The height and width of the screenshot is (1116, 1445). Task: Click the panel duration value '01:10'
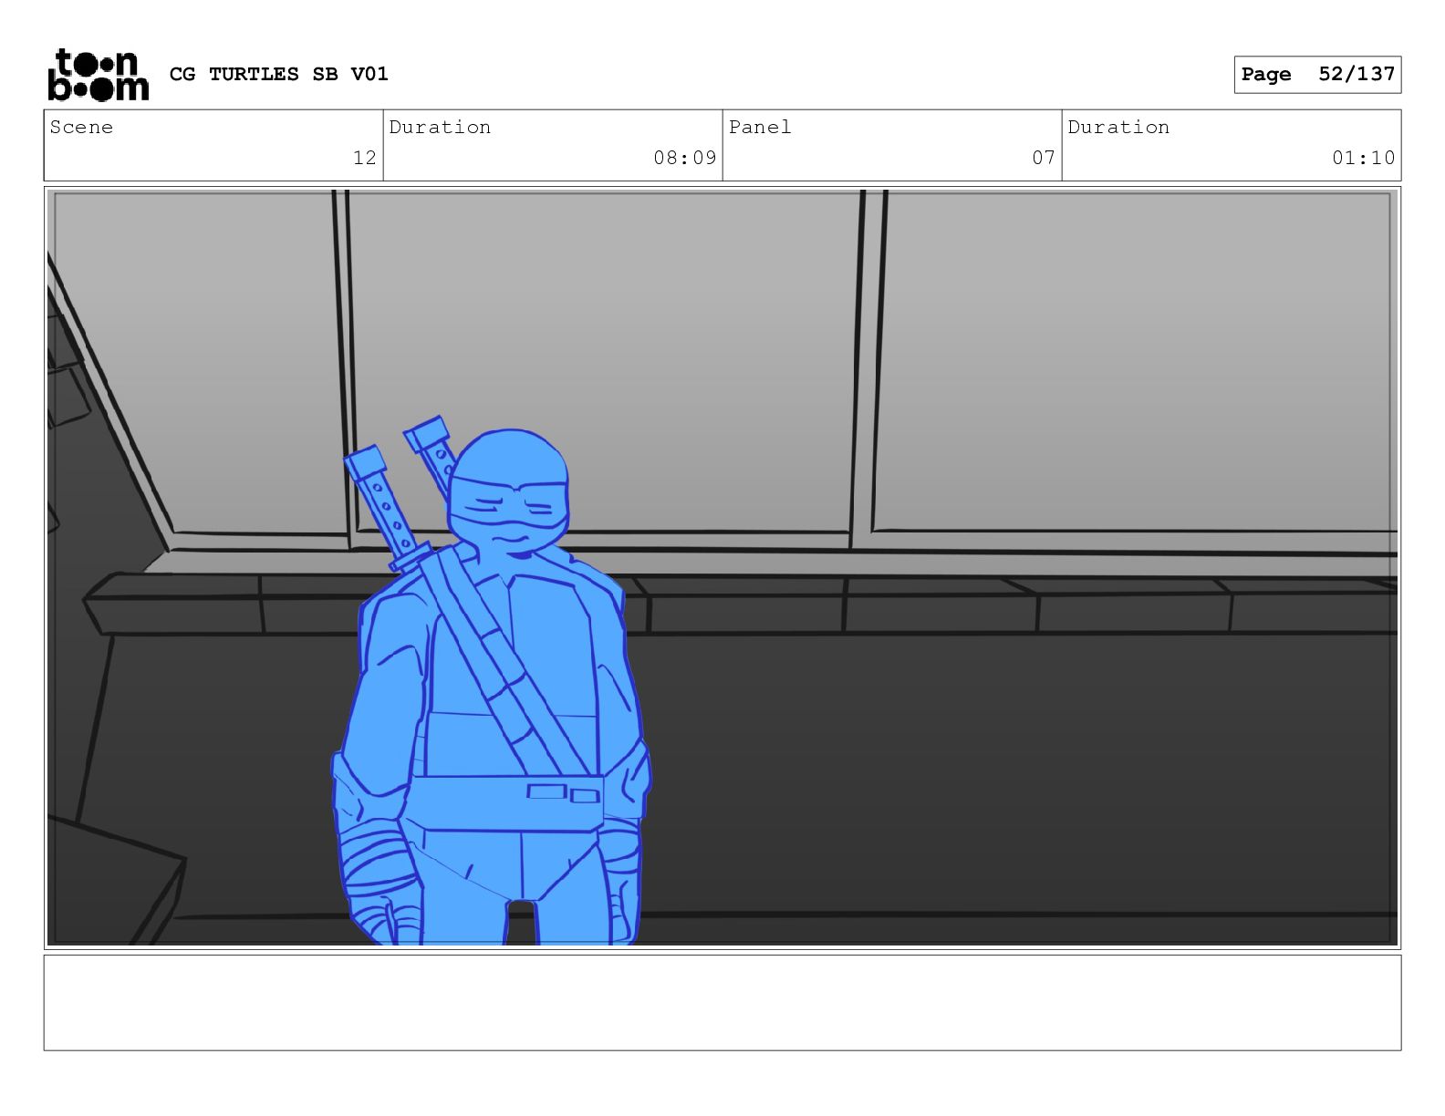coord(1364,158)
